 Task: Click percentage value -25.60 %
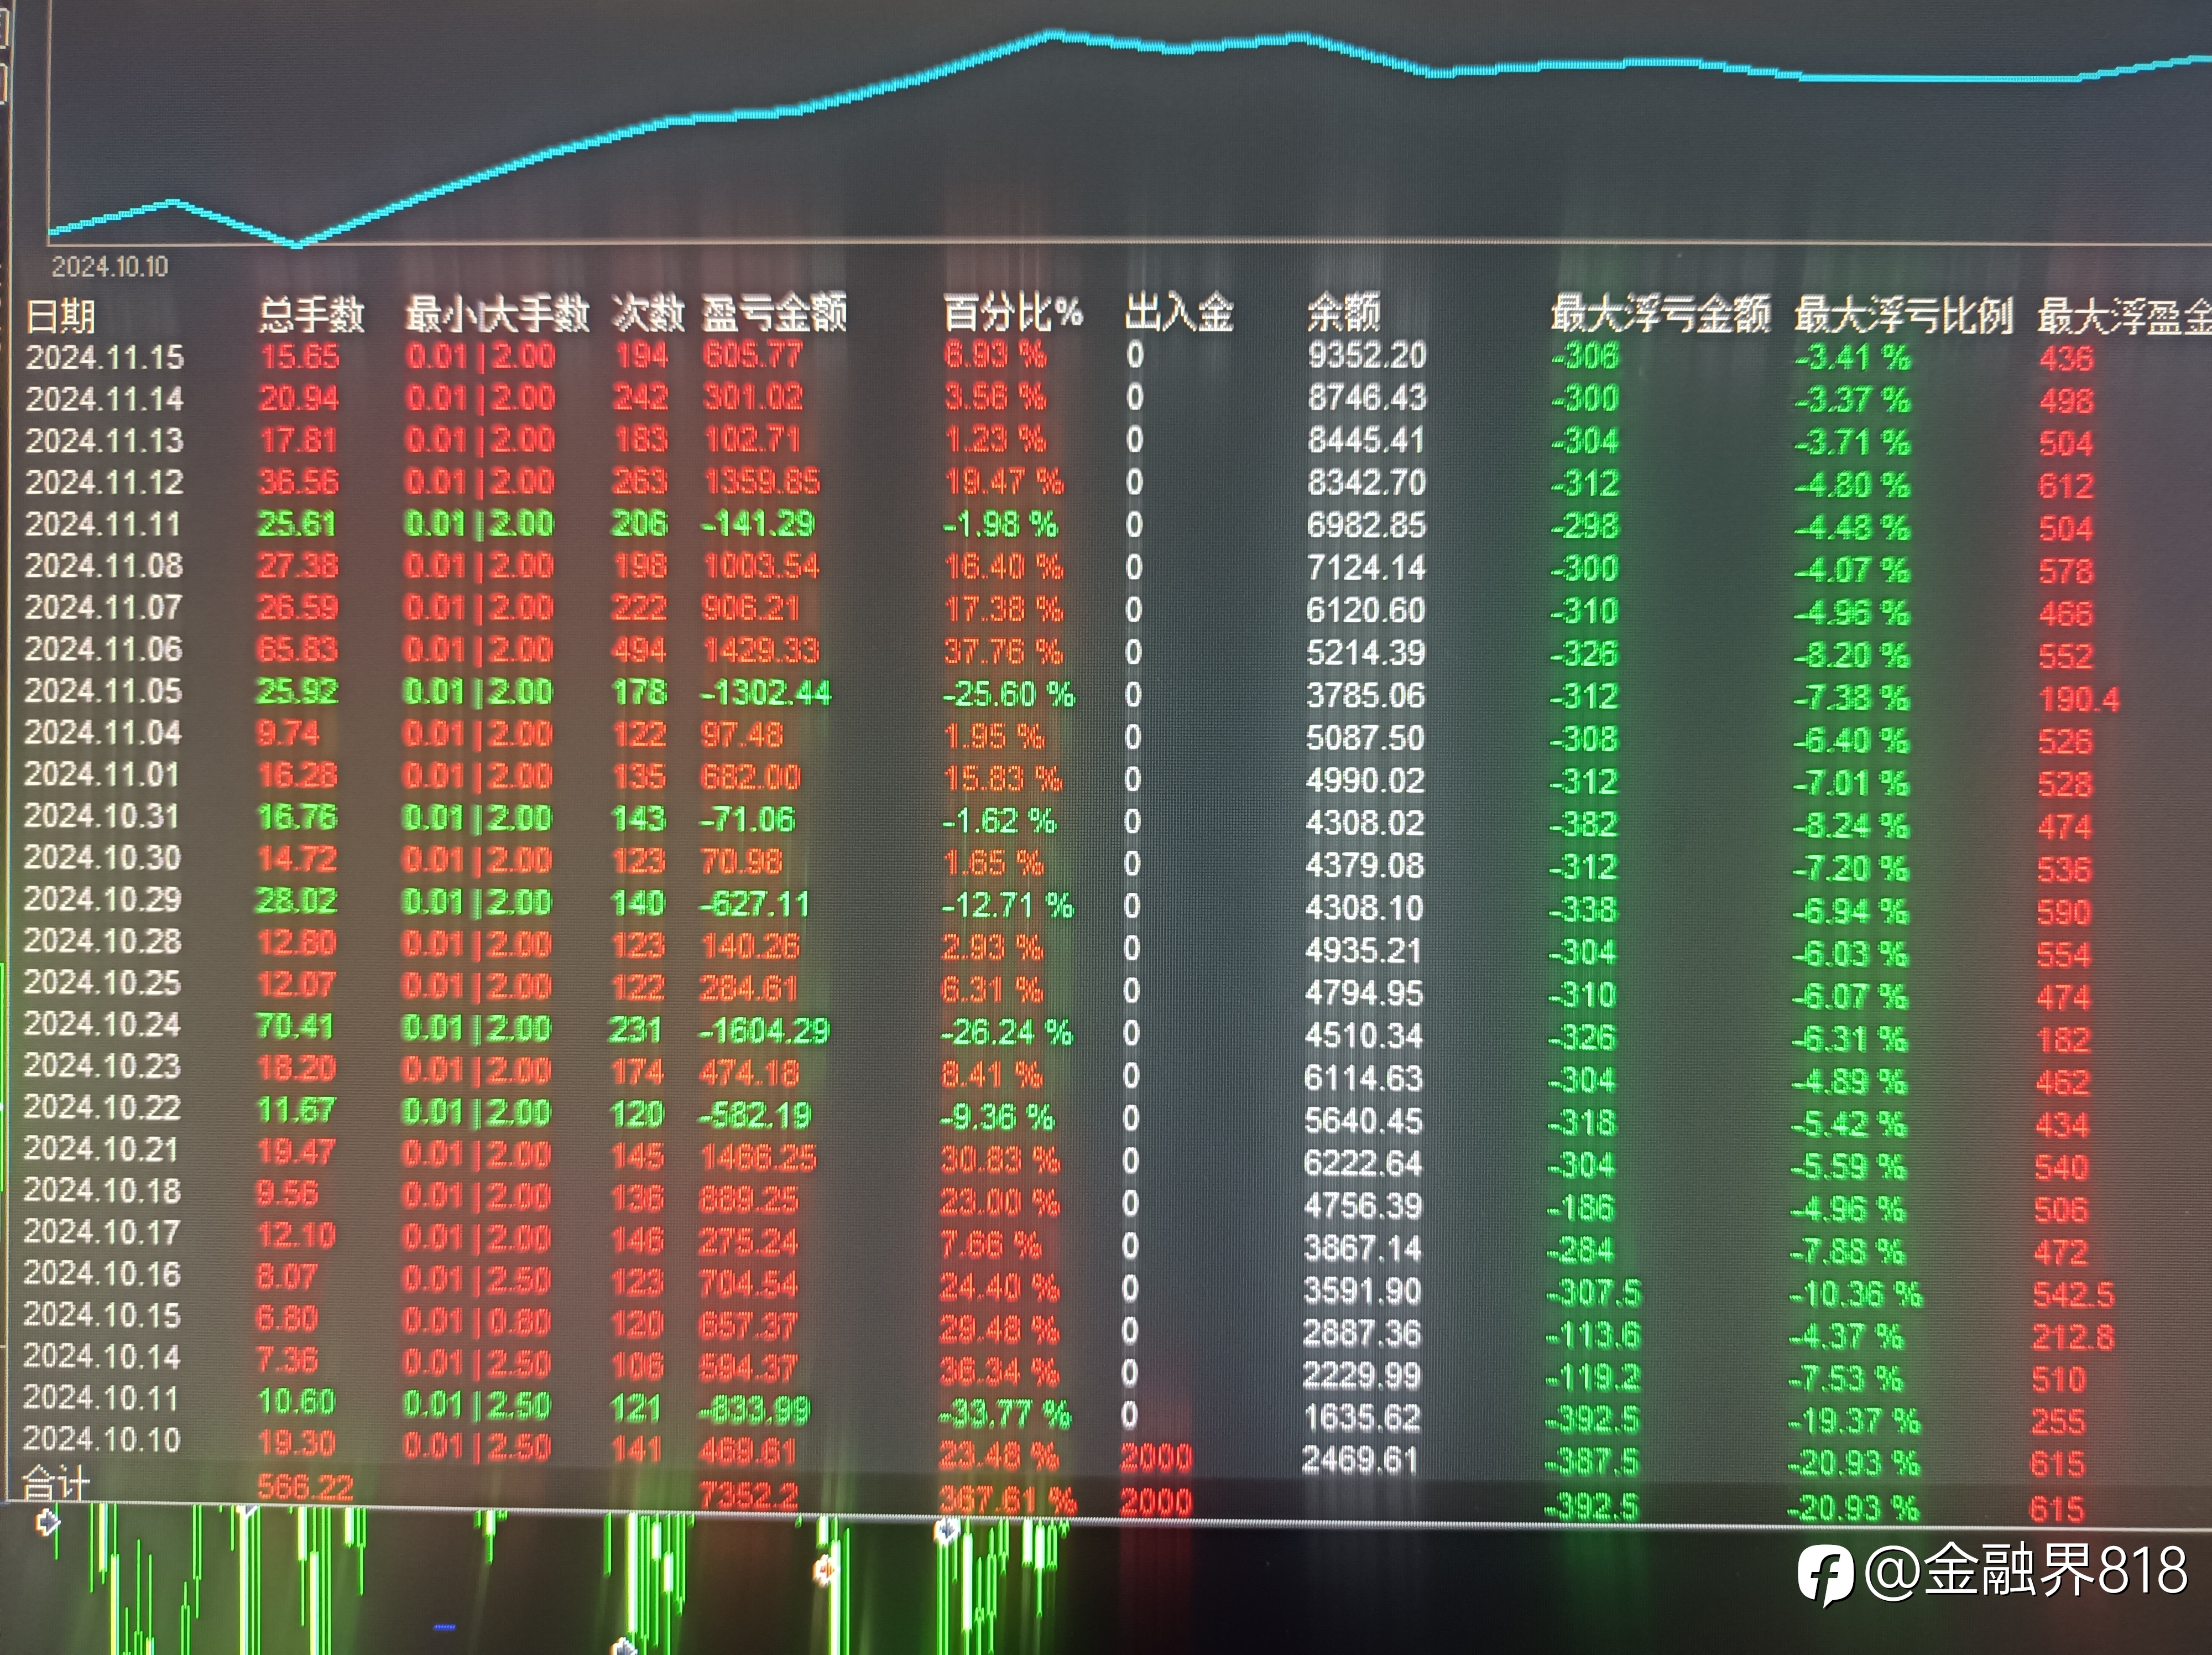tap(1009, 694)
